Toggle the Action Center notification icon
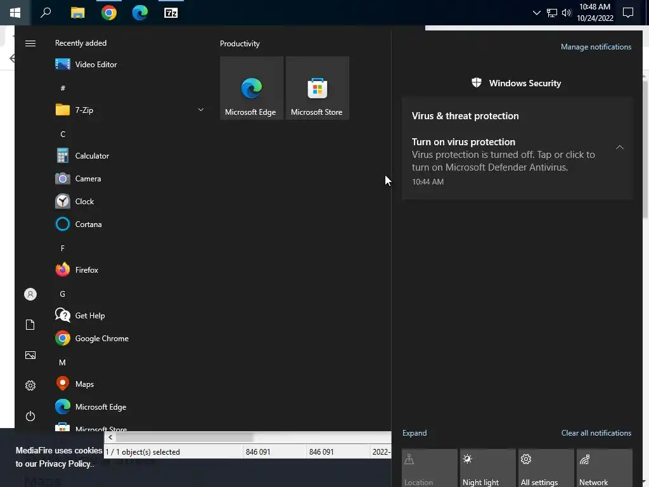This screenshot has width=649, height=487. 628,13
